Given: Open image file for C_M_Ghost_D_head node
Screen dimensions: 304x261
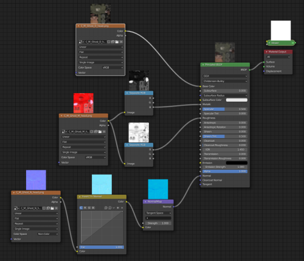Looking at the screenshot, I should point(117,42).
